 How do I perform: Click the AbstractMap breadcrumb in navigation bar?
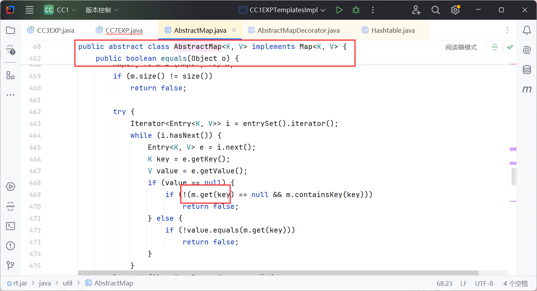point(113,283)
